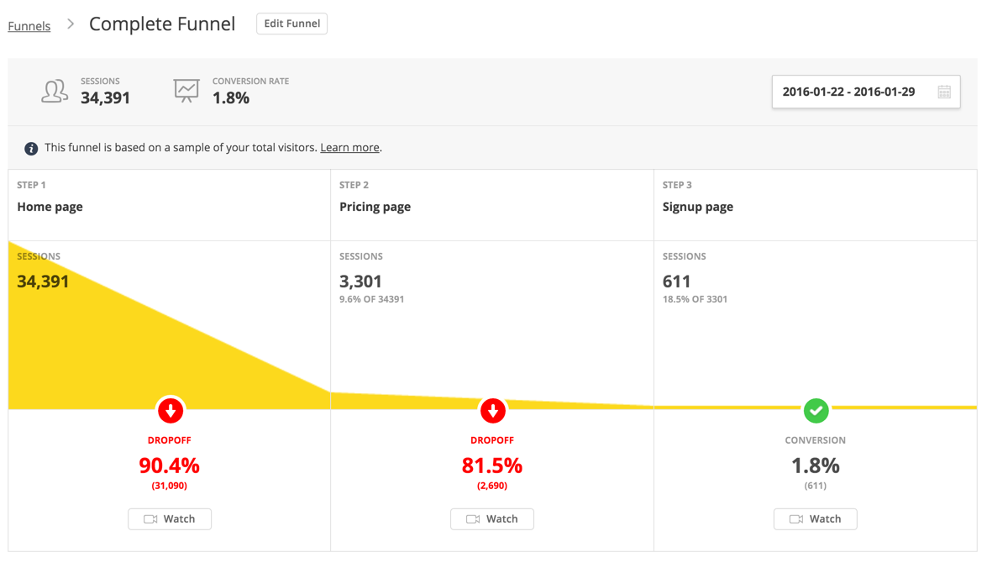Image resolution: width=987 pixels, height=563 pixels.
Task: Click the Pricing page red dropoff arrow
Action: tap(493, 411)
